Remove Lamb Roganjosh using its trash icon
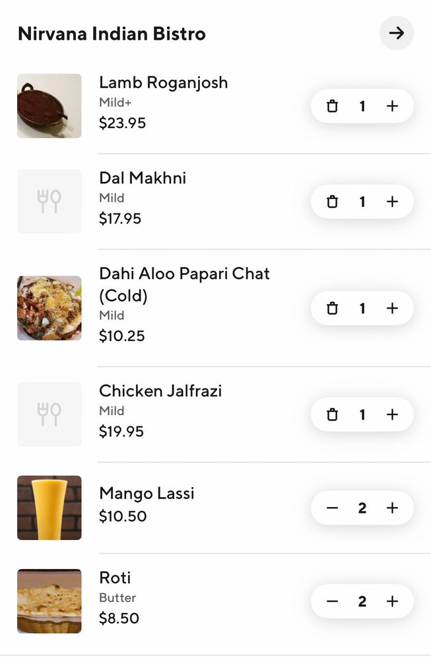This screenshot has width=431, height=661. point(332,106)
